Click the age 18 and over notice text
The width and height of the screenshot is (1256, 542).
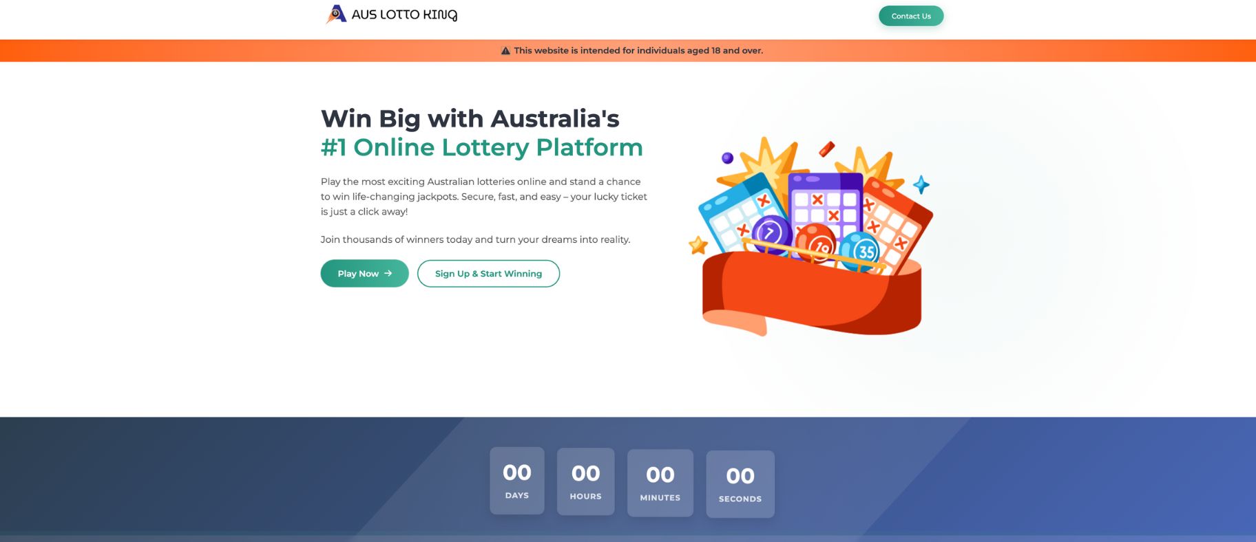[x=638, y=50]
